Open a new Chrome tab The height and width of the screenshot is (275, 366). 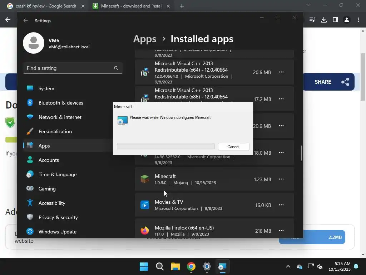[182, 6]
